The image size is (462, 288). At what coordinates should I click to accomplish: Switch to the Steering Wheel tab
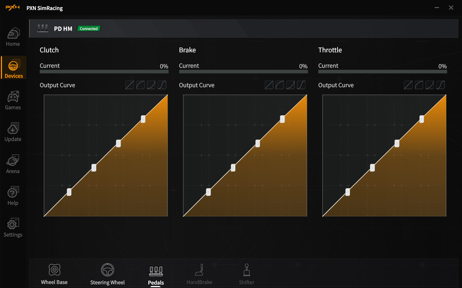click(107, 274)
